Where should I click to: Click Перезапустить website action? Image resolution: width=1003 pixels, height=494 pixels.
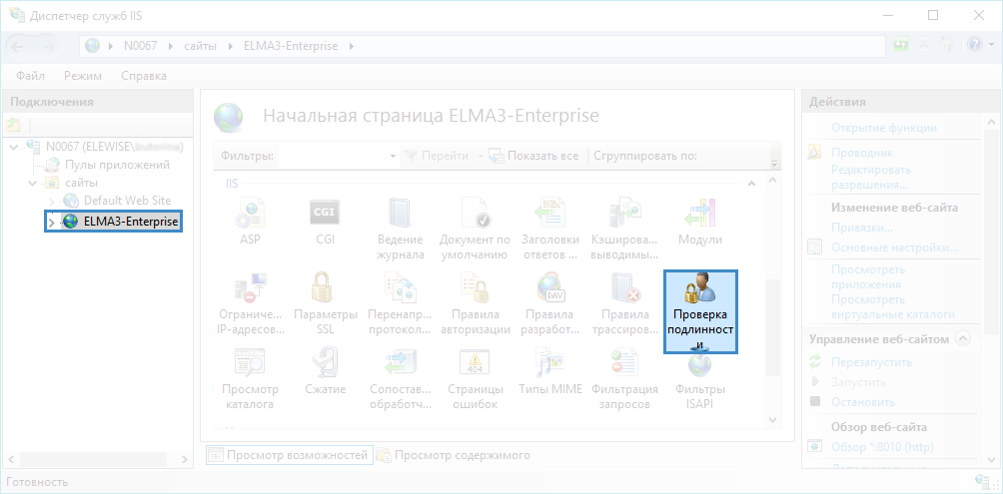point(871,362)
